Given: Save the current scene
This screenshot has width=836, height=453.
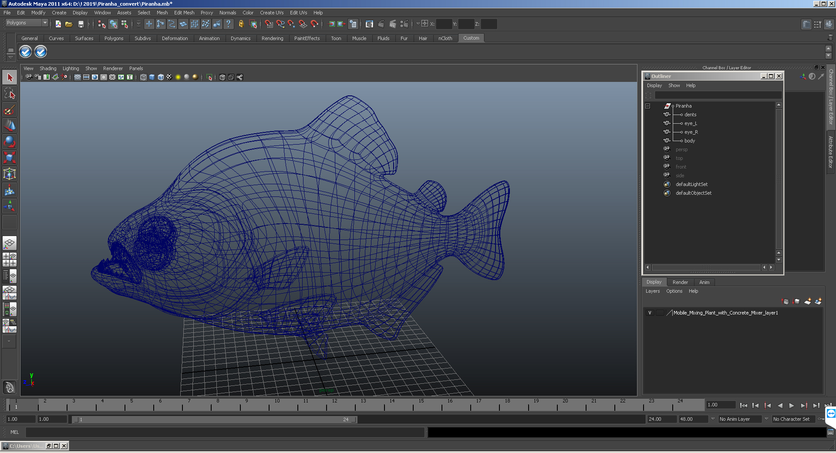Looking at the screenshot, I should (81, 24).
